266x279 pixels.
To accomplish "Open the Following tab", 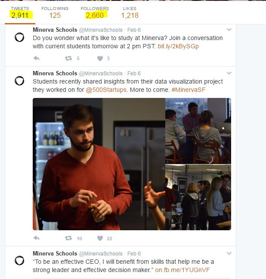I will tap(55, 12).
